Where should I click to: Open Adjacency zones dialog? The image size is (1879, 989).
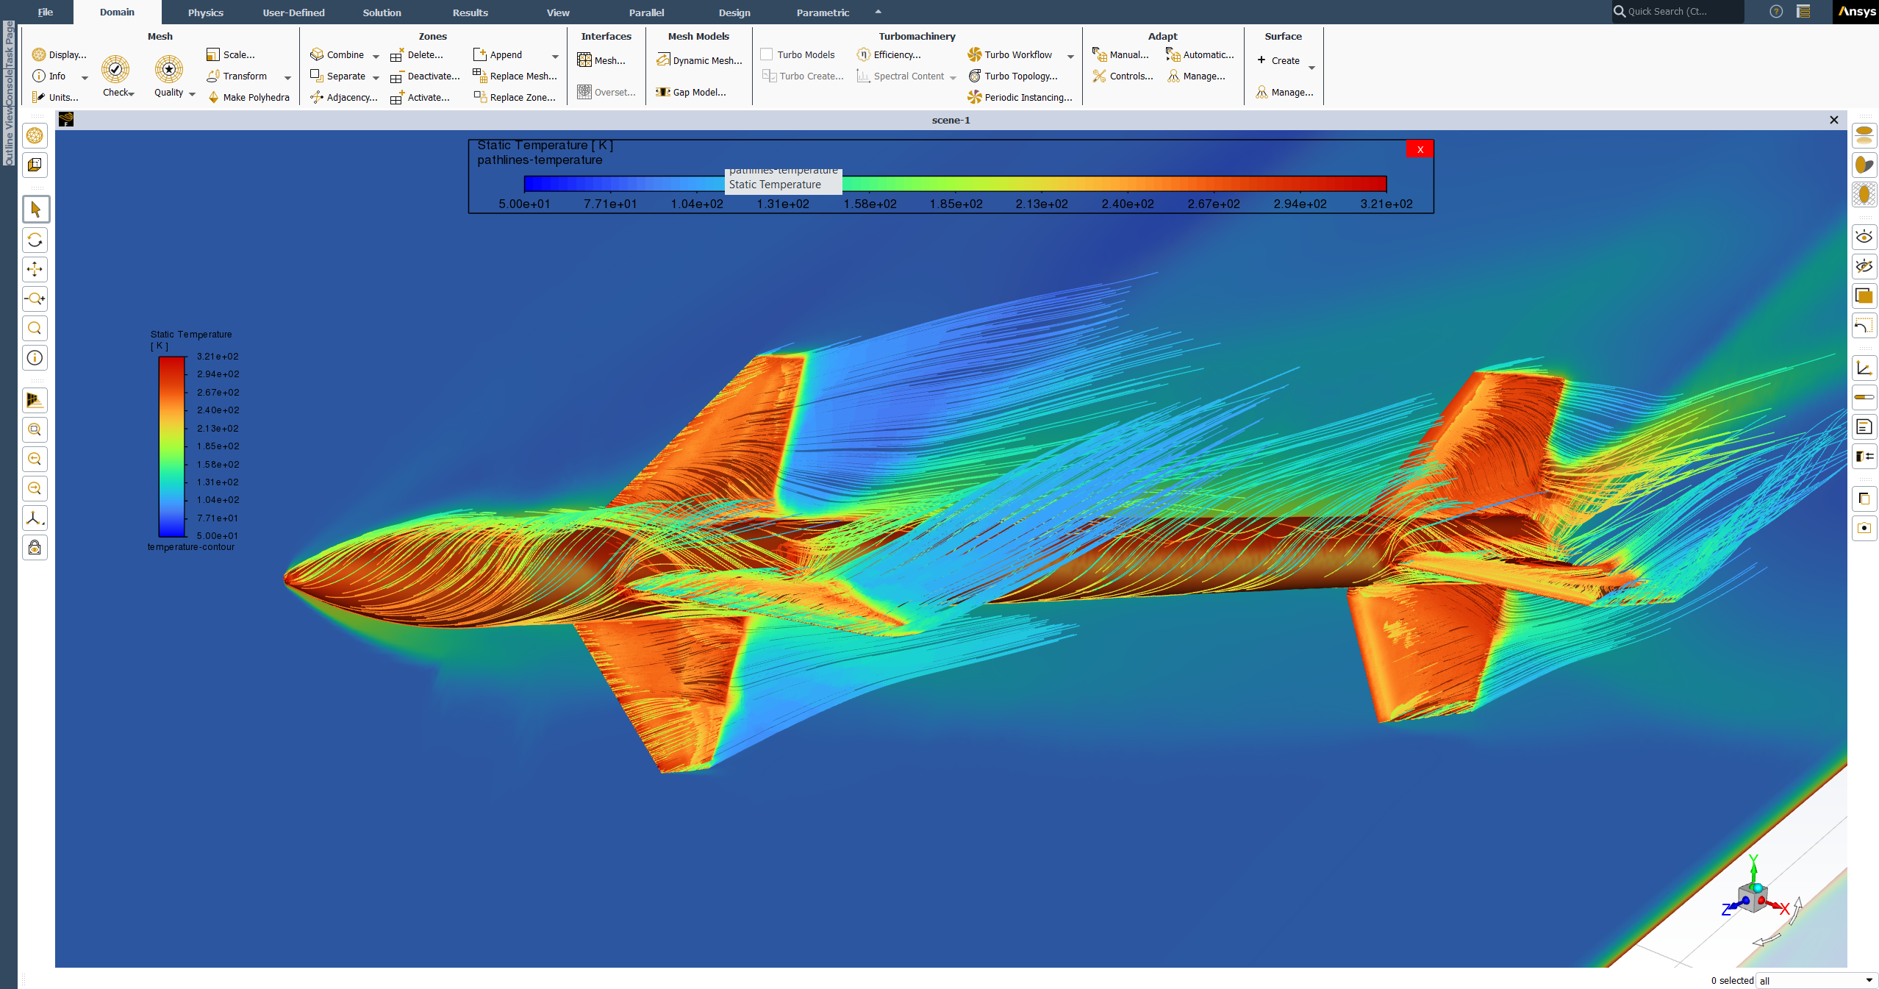pyautogui.click(x=344, y=97)
